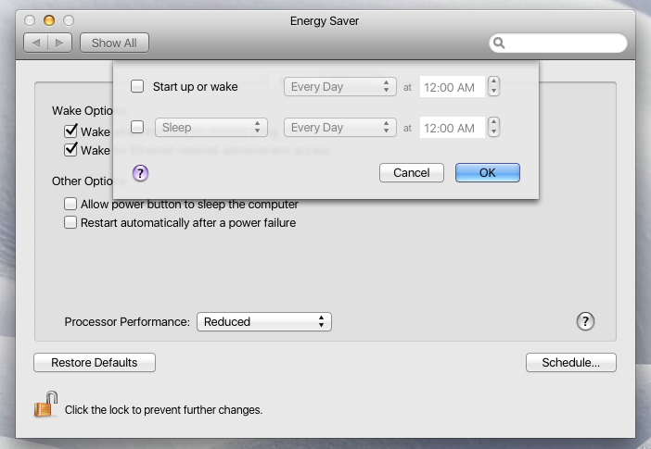Click the lock icon to prevent changes
This screenshot has height=449, width=651.
coord(45,405)
